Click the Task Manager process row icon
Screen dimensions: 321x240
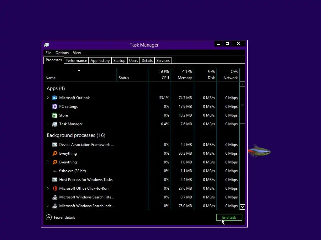point(55,124)
